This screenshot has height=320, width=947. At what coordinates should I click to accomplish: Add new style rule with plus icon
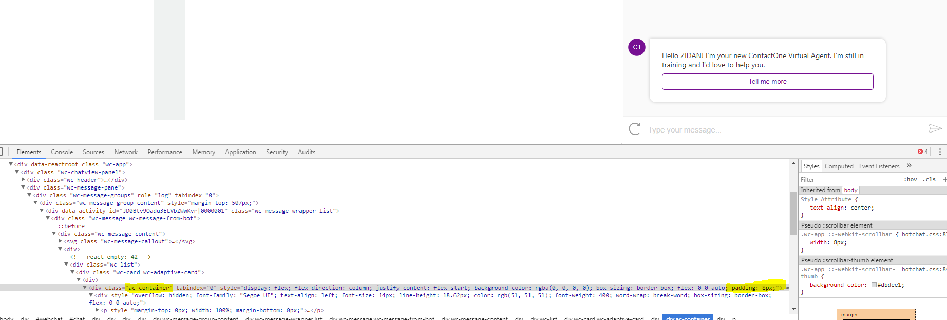[x=944, y=179]
